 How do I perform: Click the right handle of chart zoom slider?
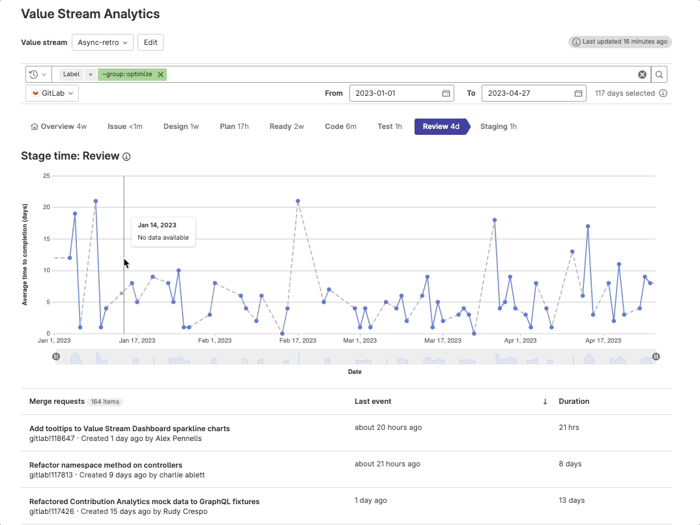pyautogui.click(x=656, y=356)
